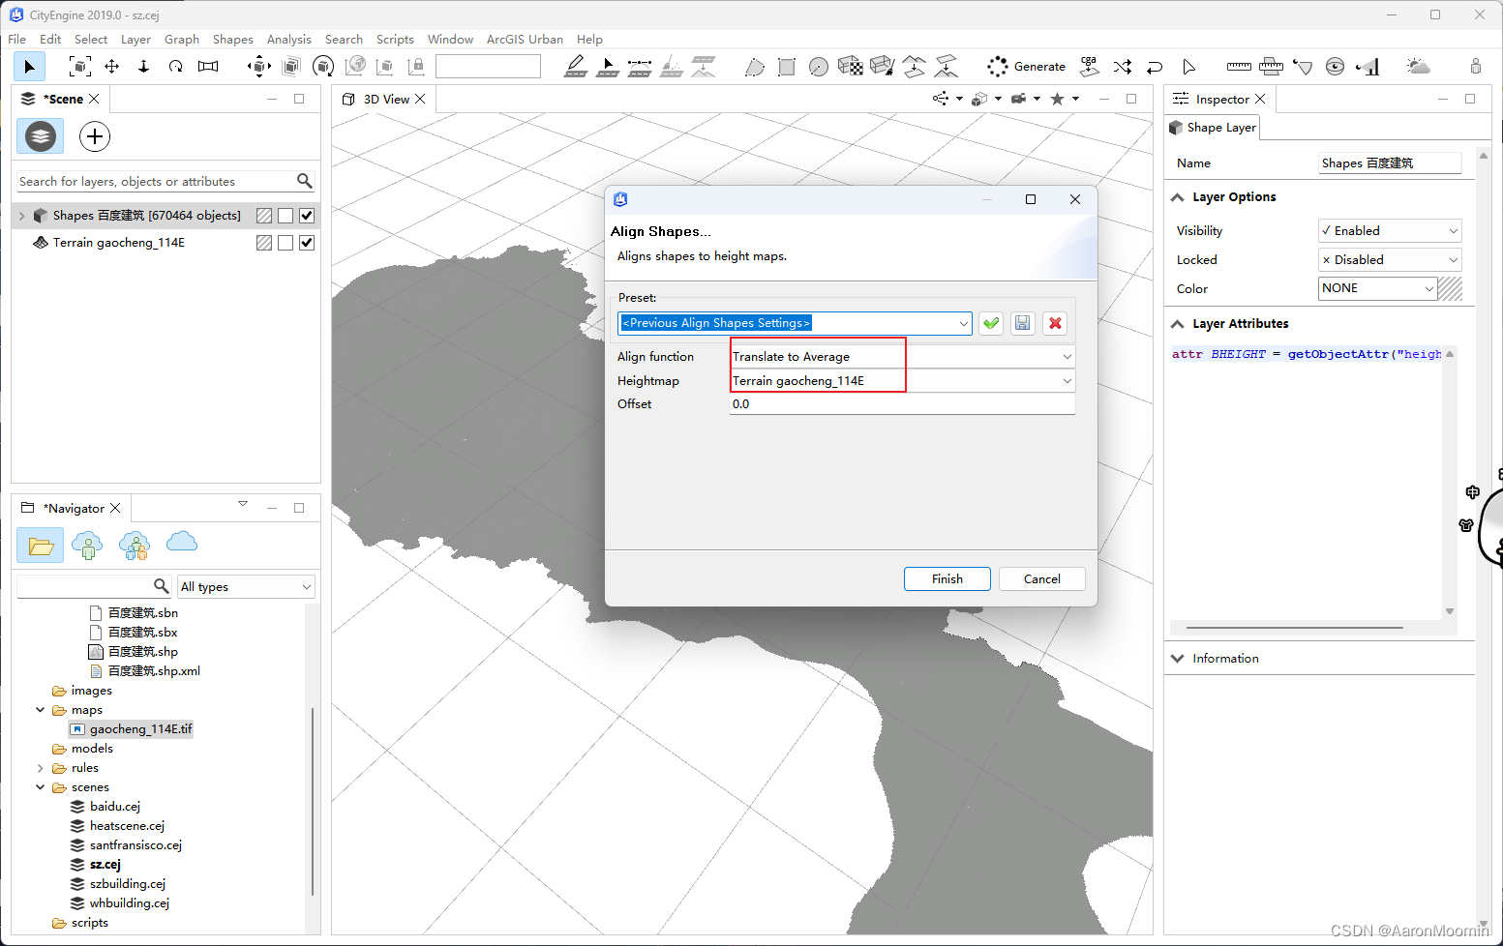Open All types filter dropdown in Navigator
The height and width of the screenshot is (946, 1503).
(247, 587)
